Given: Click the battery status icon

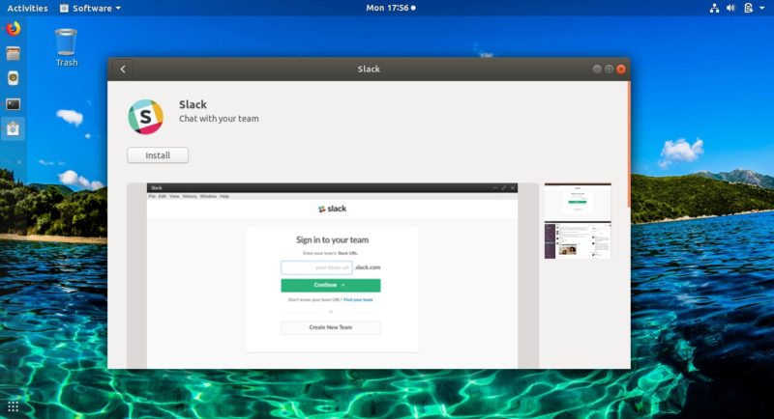Looking at the screenshot, I should click(748, 8).
